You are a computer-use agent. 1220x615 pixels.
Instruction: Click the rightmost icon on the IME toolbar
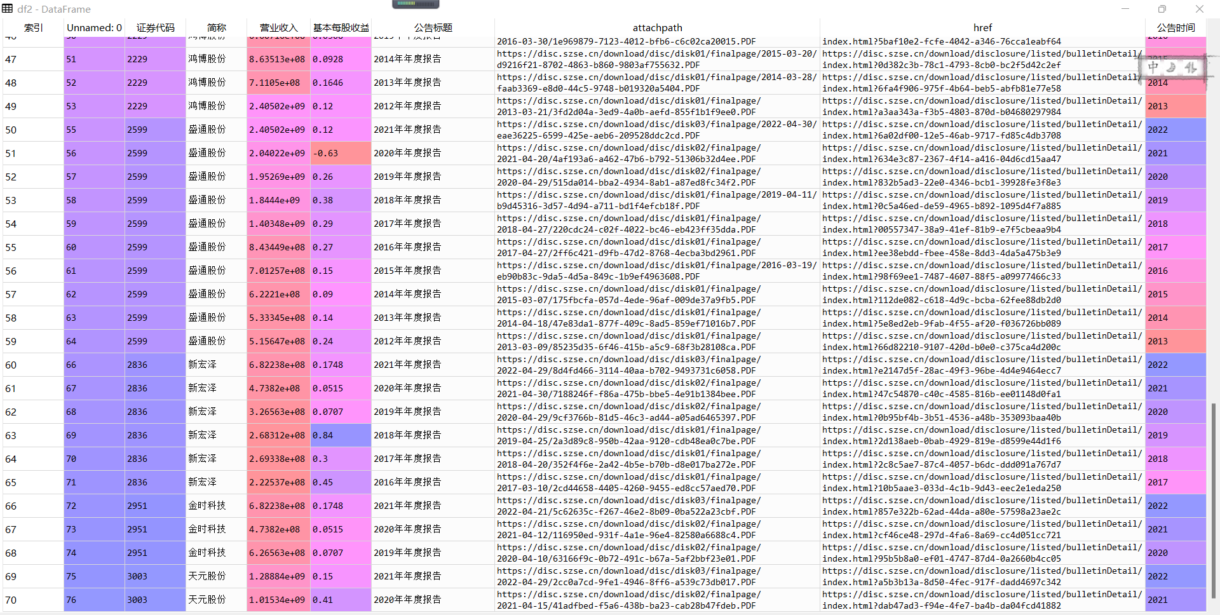[1190, 67]
